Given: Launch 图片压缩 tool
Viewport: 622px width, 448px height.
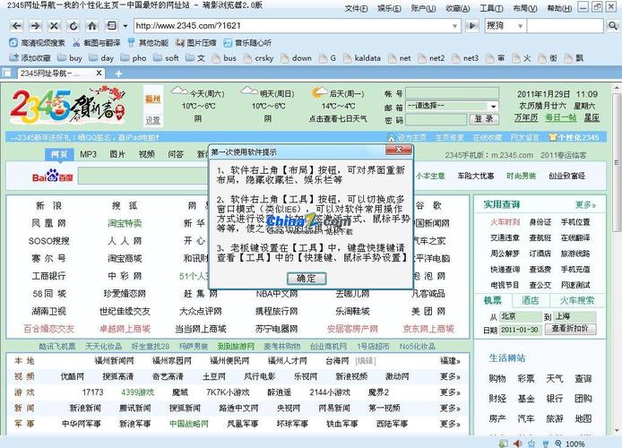Looking at the screenshot, I should 196,43.
